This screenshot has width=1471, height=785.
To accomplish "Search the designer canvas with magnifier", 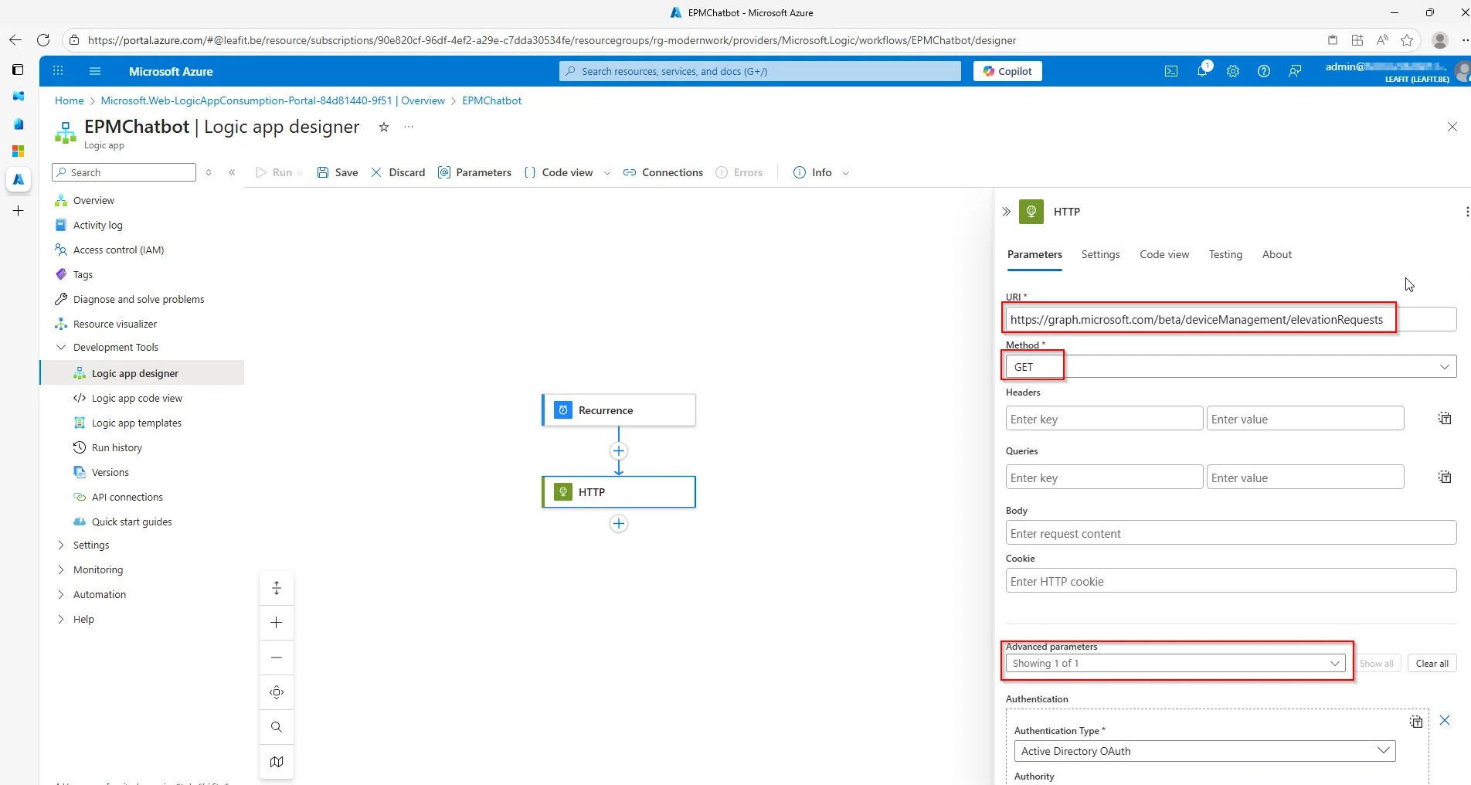I will pos(277,727).
